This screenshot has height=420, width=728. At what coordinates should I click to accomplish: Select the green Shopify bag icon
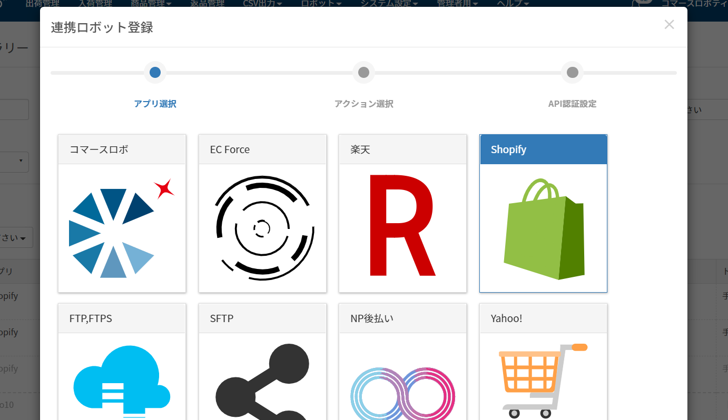tap(544, 229)
